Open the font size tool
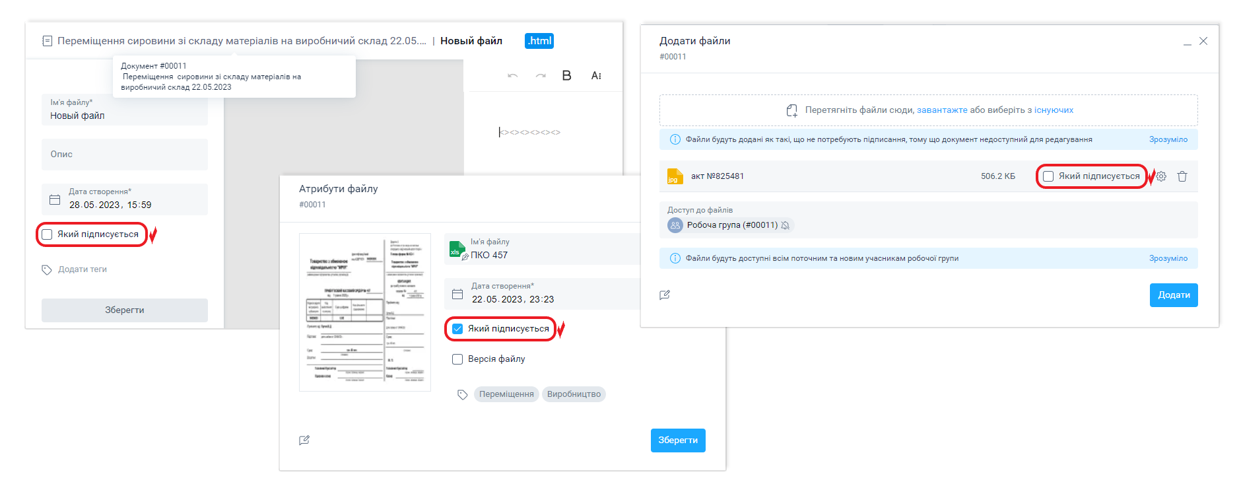 pos(596,76)
